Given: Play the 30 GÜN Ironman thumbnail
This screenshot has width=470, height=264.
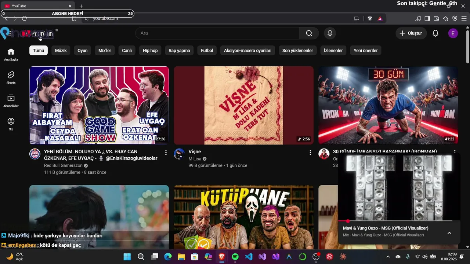Looking at the screenshot, I should (x=388, y=106).
